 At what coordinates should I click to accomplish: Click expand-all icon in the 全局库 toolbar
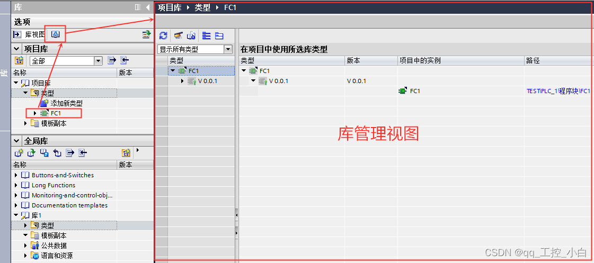(x=70, y=153)
